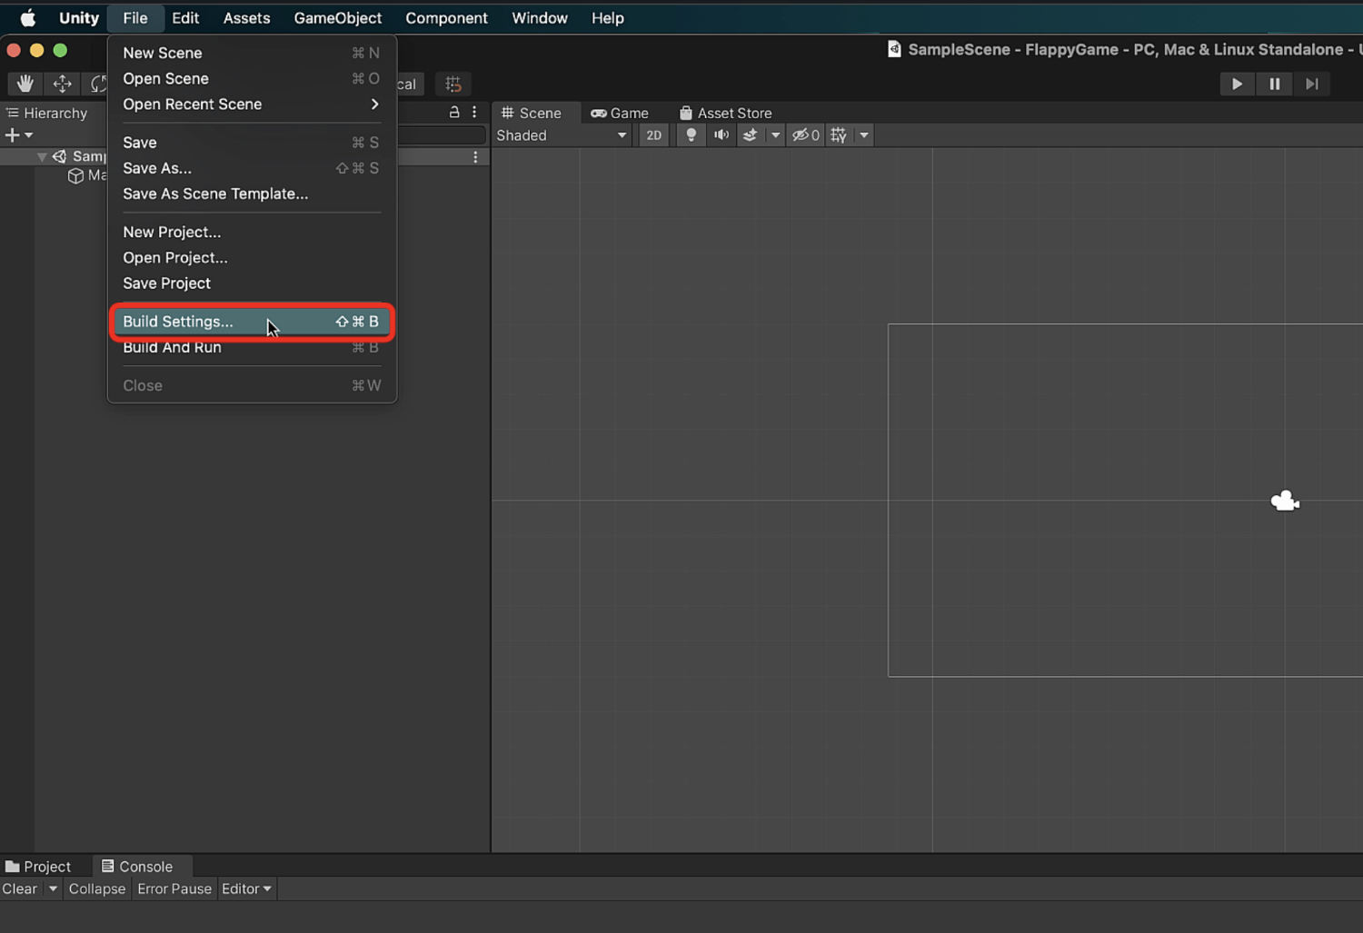Toggle Error Pause in Console
Screen dimensions: 1363x933
tap(174, 888)
